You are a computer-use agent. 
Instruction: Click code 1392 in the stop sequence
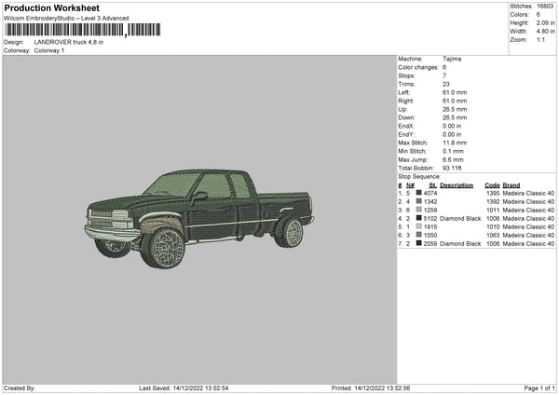coord(493,202)
